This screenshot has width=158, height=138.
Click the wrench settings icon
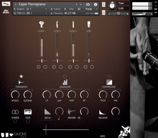coord(6,4)
